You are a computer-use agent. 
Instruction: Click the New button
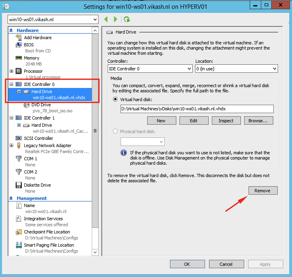tap(162, 121)
